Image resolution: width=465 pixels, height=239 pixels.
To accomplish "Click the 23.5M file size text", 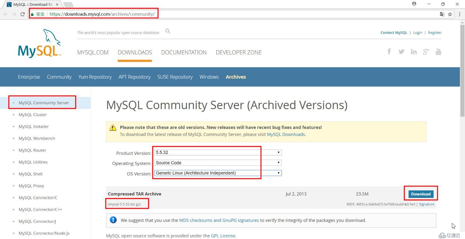I will pyautogui.click(x=362, y=194).
